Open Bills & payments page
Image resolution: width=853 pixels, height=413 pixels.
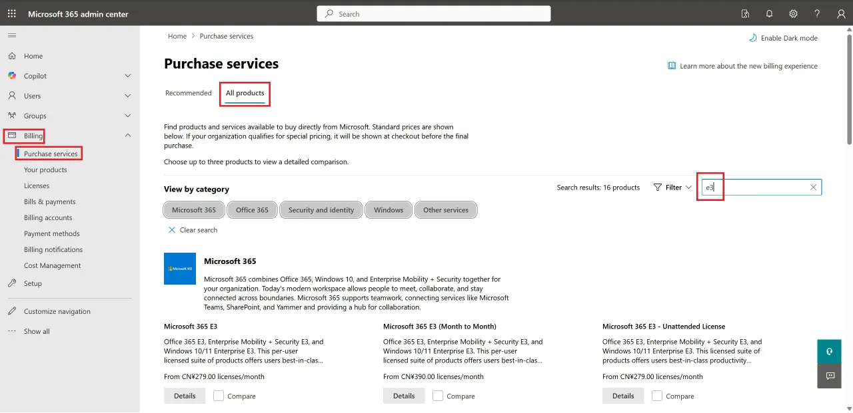[50, 202]
